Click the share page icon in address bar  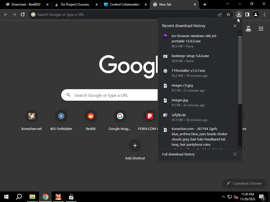click(x=220, y=14)
